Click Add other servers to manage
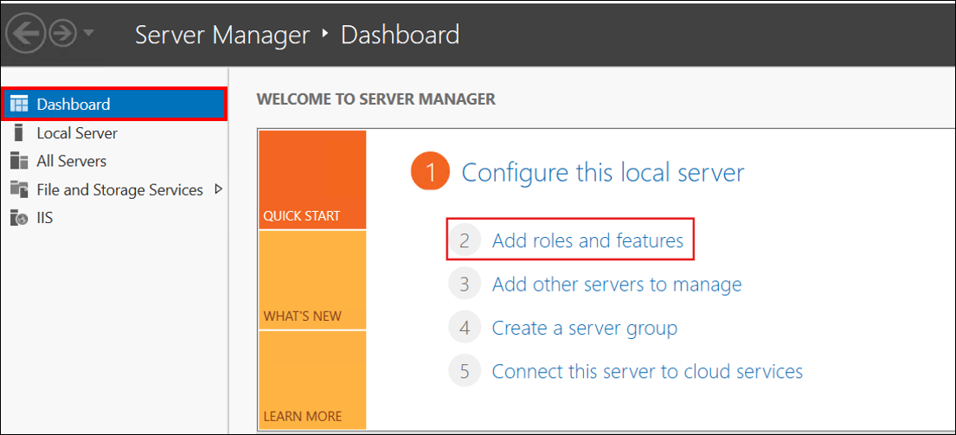 point(617,285)
